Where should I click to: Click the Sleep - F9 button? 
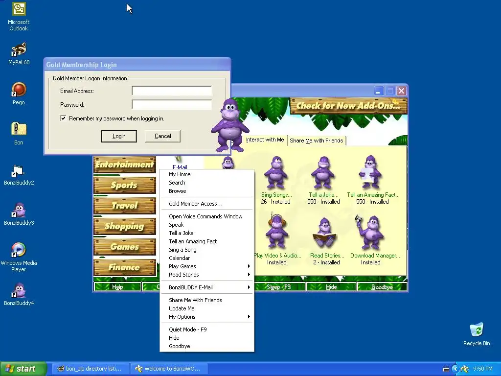(x=279, y=287)
